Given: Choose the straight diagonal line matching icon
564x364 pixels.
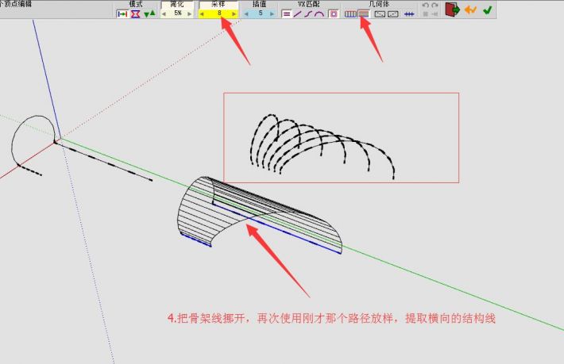Looking at the screenshot, I should coord(297,14).
